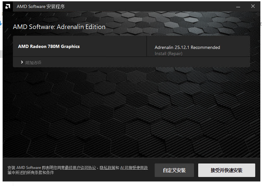The image size is (262, 186).
Task: Close the AMD Software installer window
Action: 253,6
